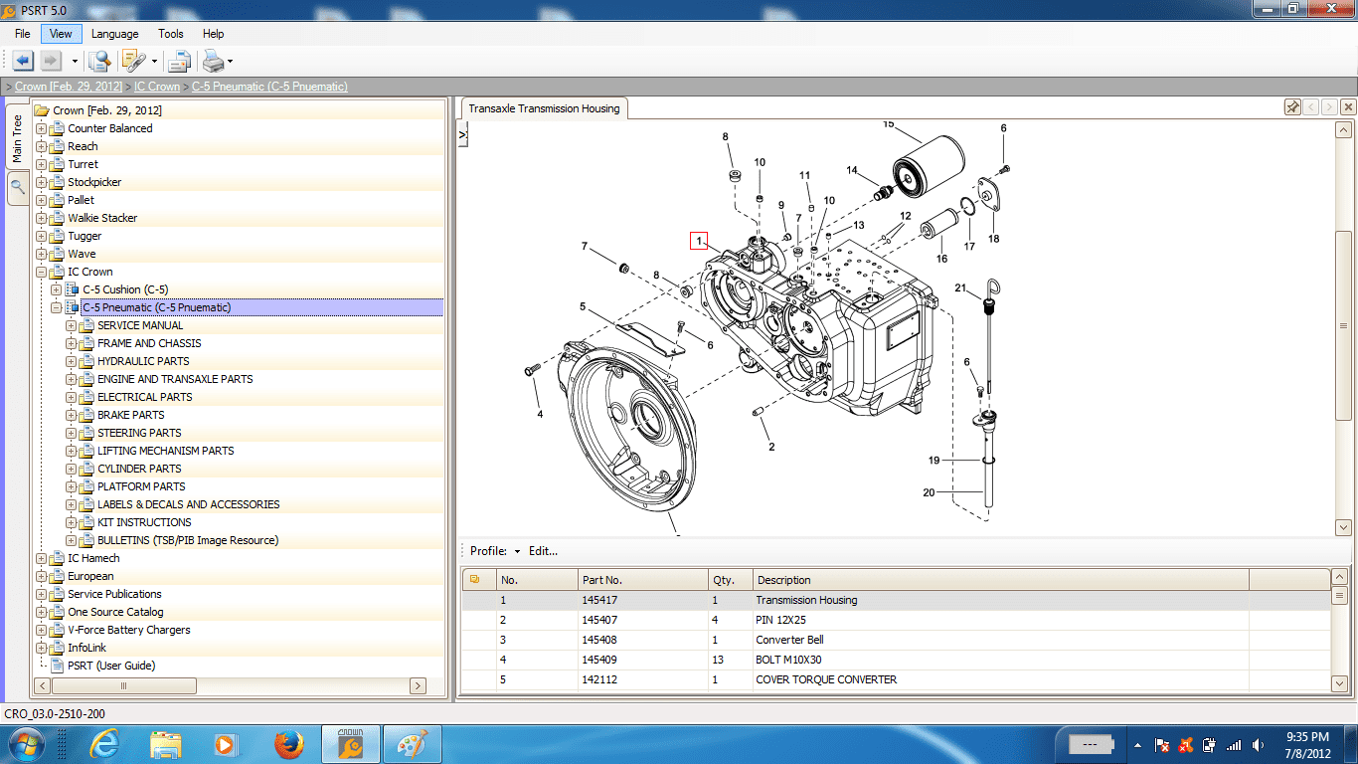Click the pin icon on document tab bar

tap(1292, 107)
